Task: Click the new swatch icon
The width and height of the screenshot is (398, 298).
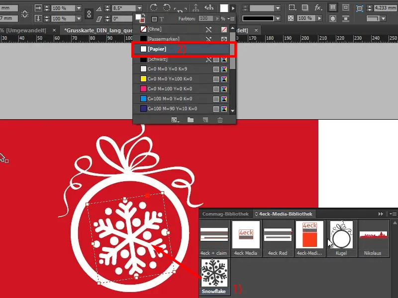Action: coord(205,120)
